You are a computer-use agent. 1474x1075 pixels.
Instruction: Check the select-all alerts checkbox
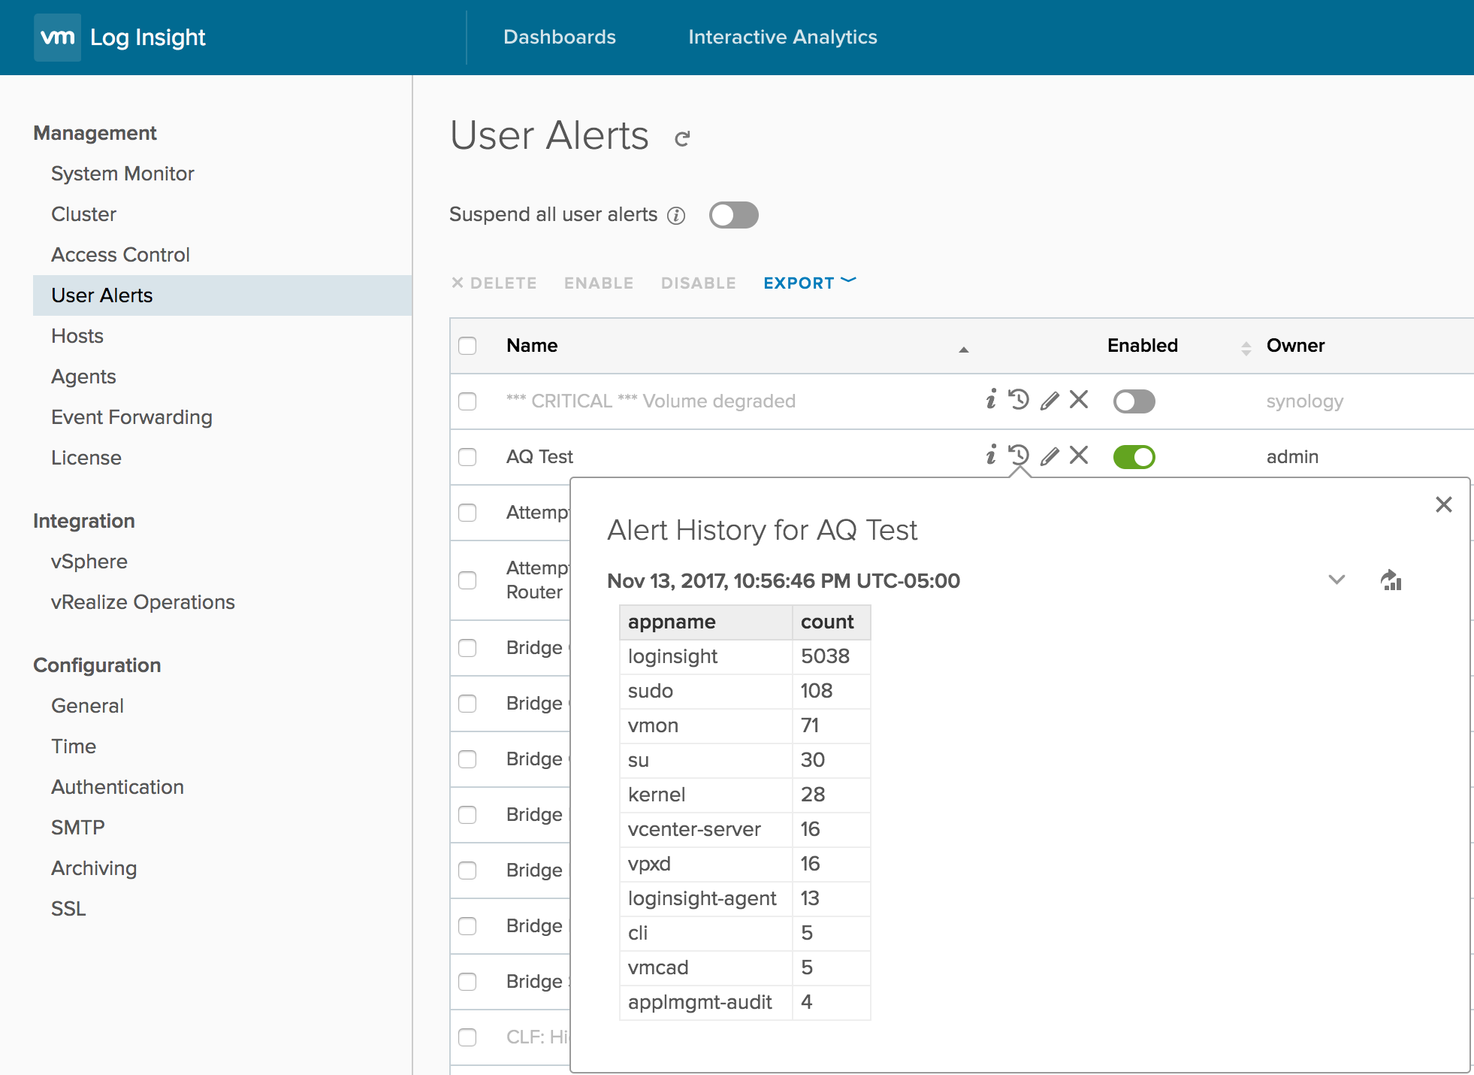coord(467,346)
